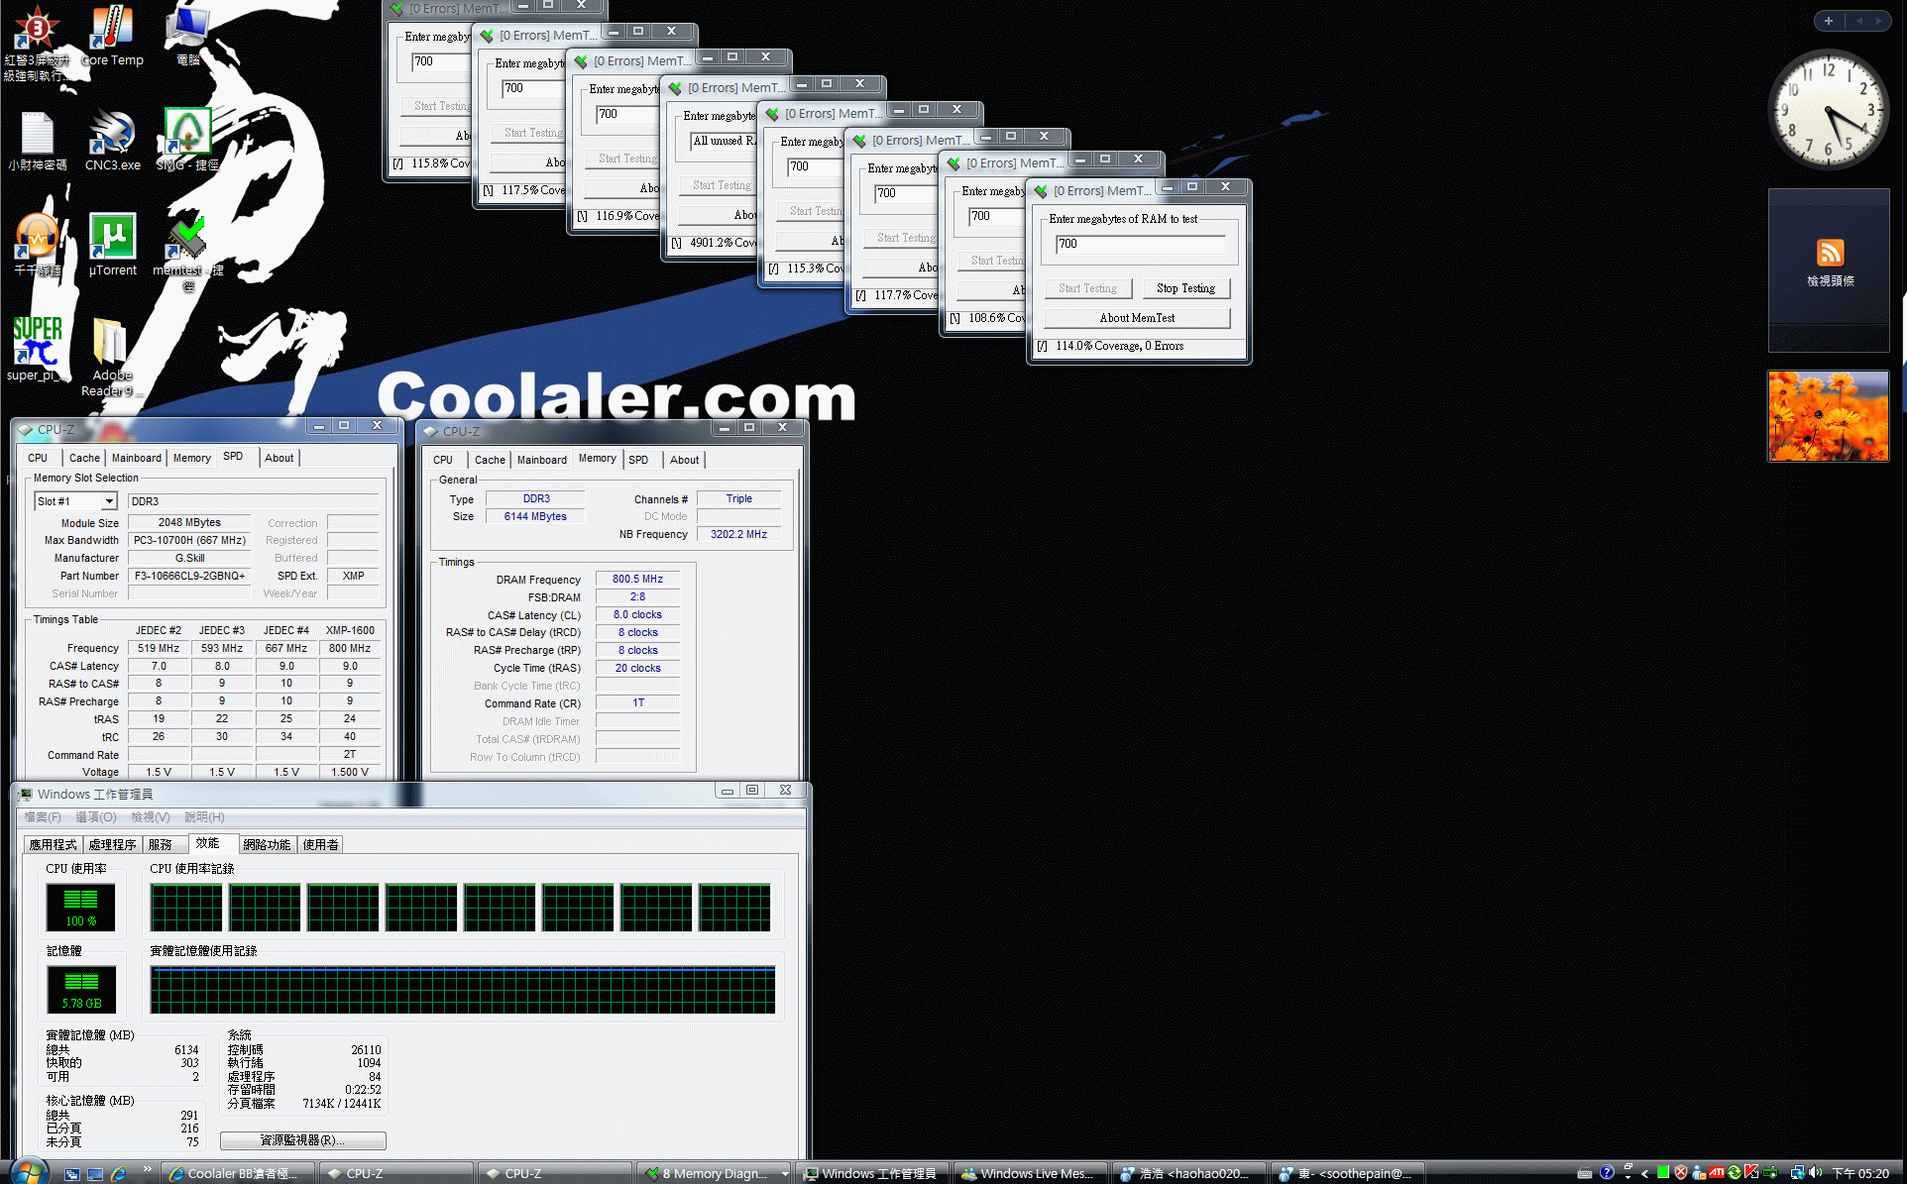Click 資源監視器(R)... button in Task Manager
Image resolution: width=1907 pixels, height=1184 pixels.
[x=302, y=1140]
